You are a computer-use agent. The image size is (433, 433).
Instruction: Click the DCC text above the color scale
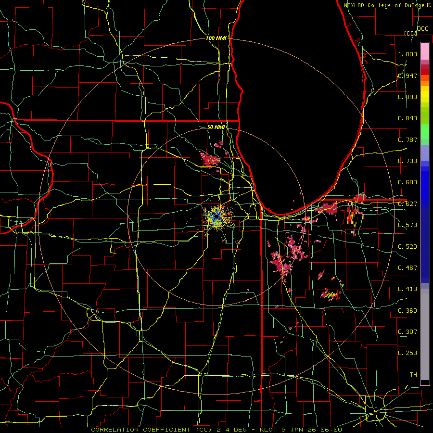click(x=422, y=29)
